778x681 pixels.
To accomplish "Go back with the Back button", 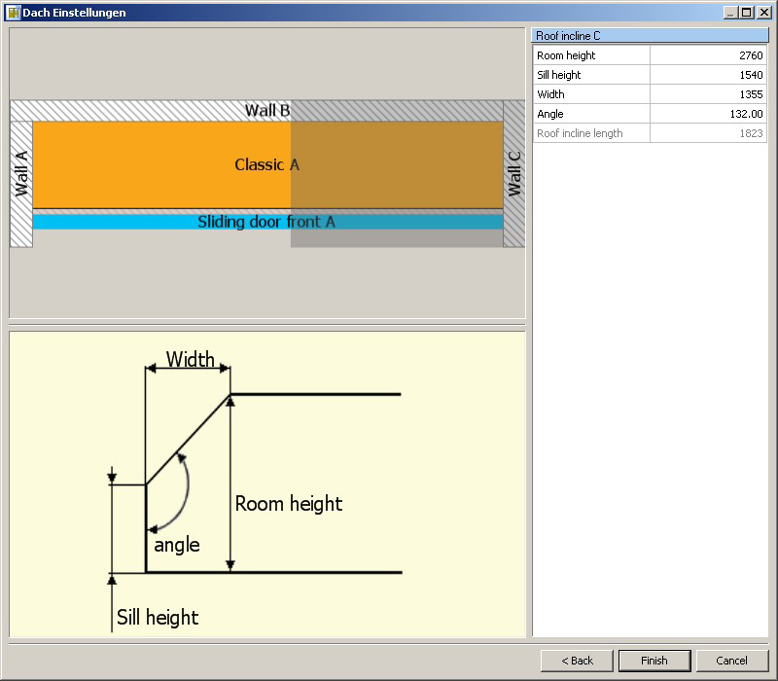I will (x=577, y=661).
